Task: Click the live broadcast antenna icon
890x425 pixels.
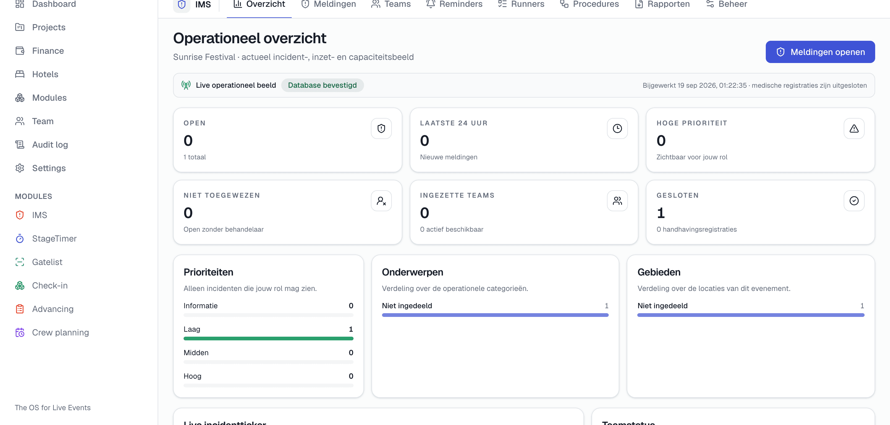Action: (186, 85)
